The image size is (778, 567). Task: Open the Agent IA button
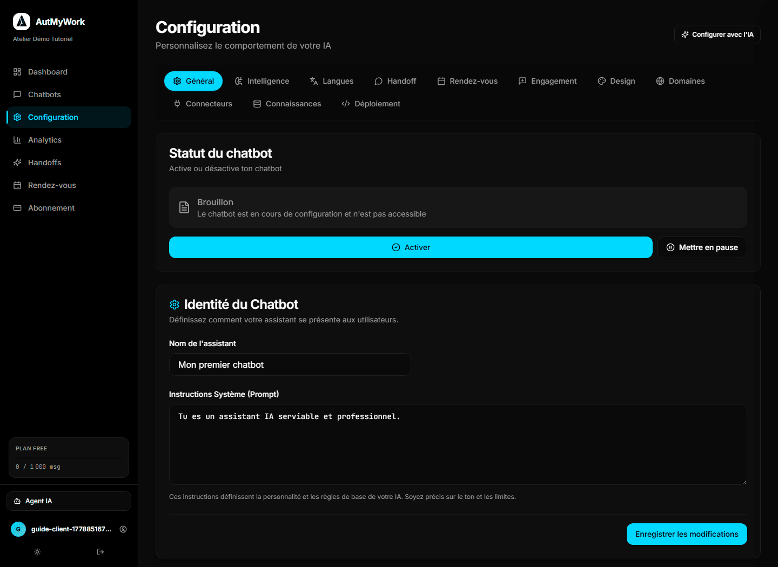(69, 501)
